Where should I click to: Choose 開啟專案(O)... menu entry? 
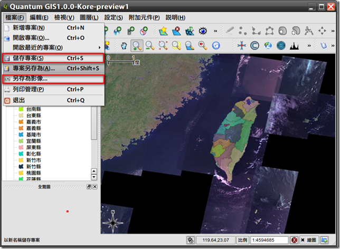53,38
